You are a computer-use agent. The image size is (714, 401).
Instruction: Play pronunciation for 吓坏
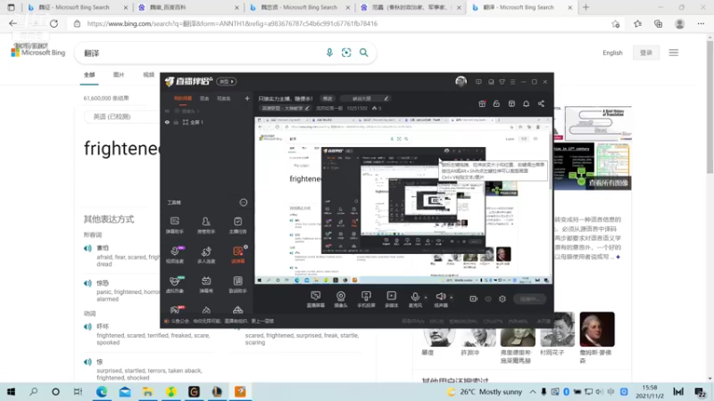click(x=87, y=326)
